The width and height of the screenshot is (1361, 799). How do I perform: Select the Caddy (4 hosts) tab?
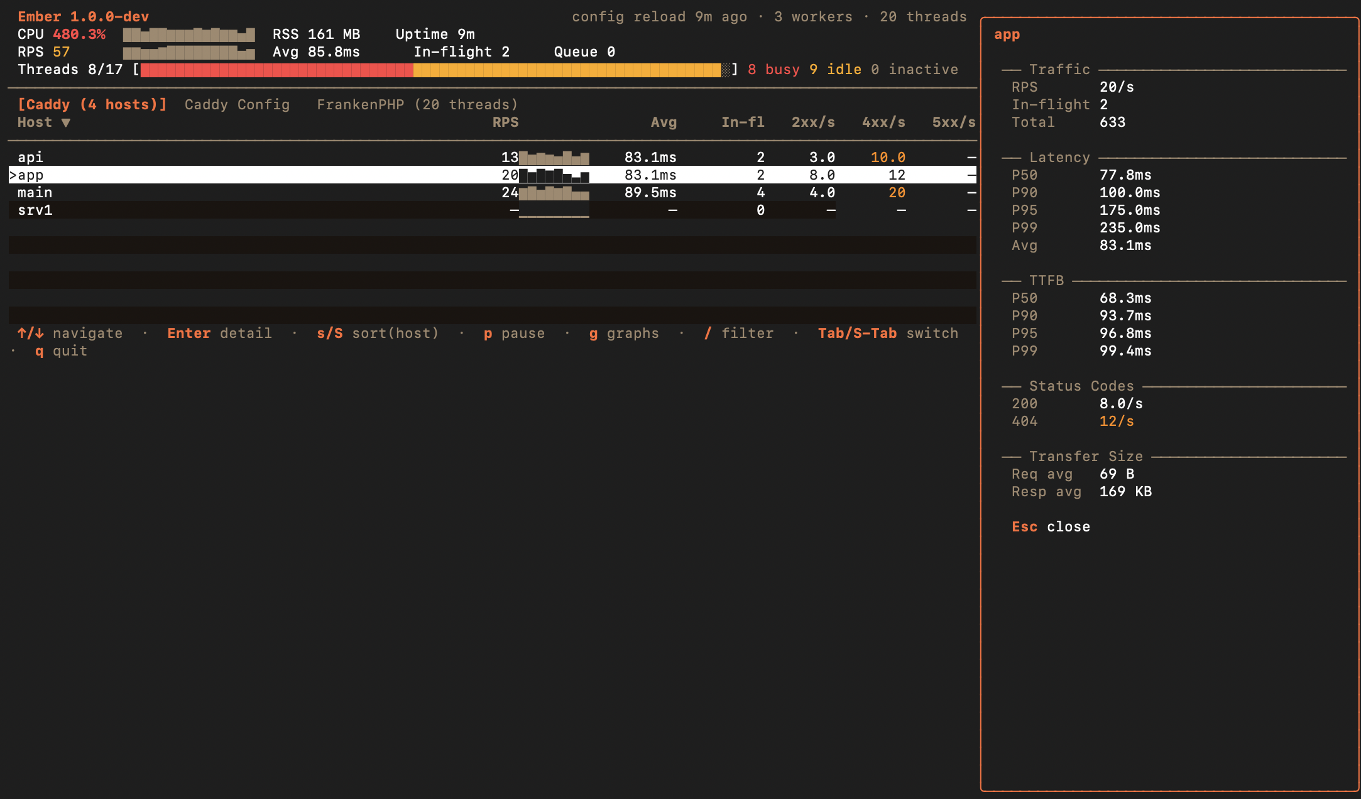92,105
